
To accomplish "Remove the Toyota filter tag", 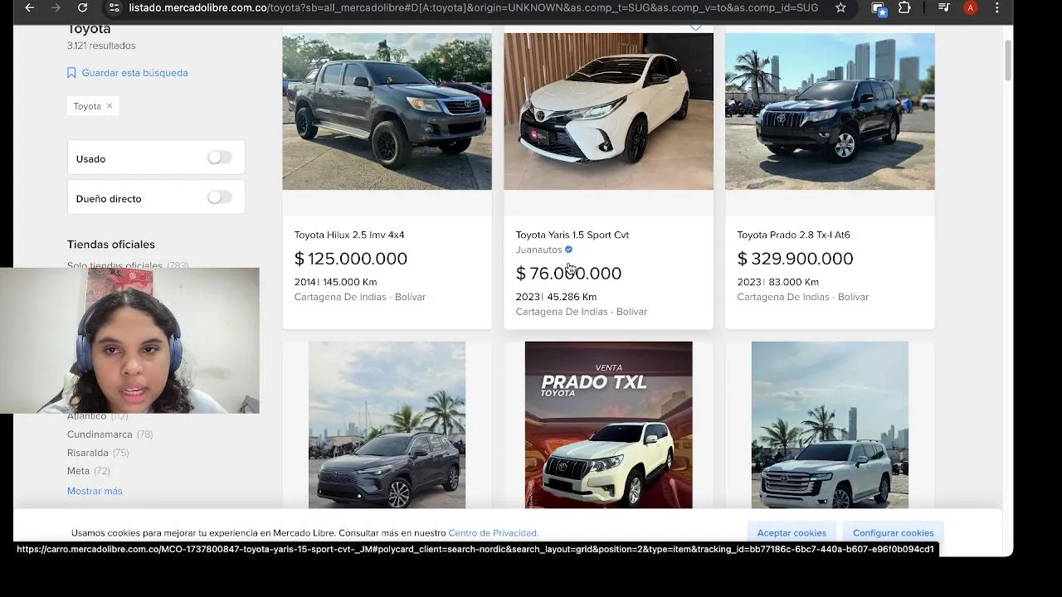I will click(x=109, y=106).
